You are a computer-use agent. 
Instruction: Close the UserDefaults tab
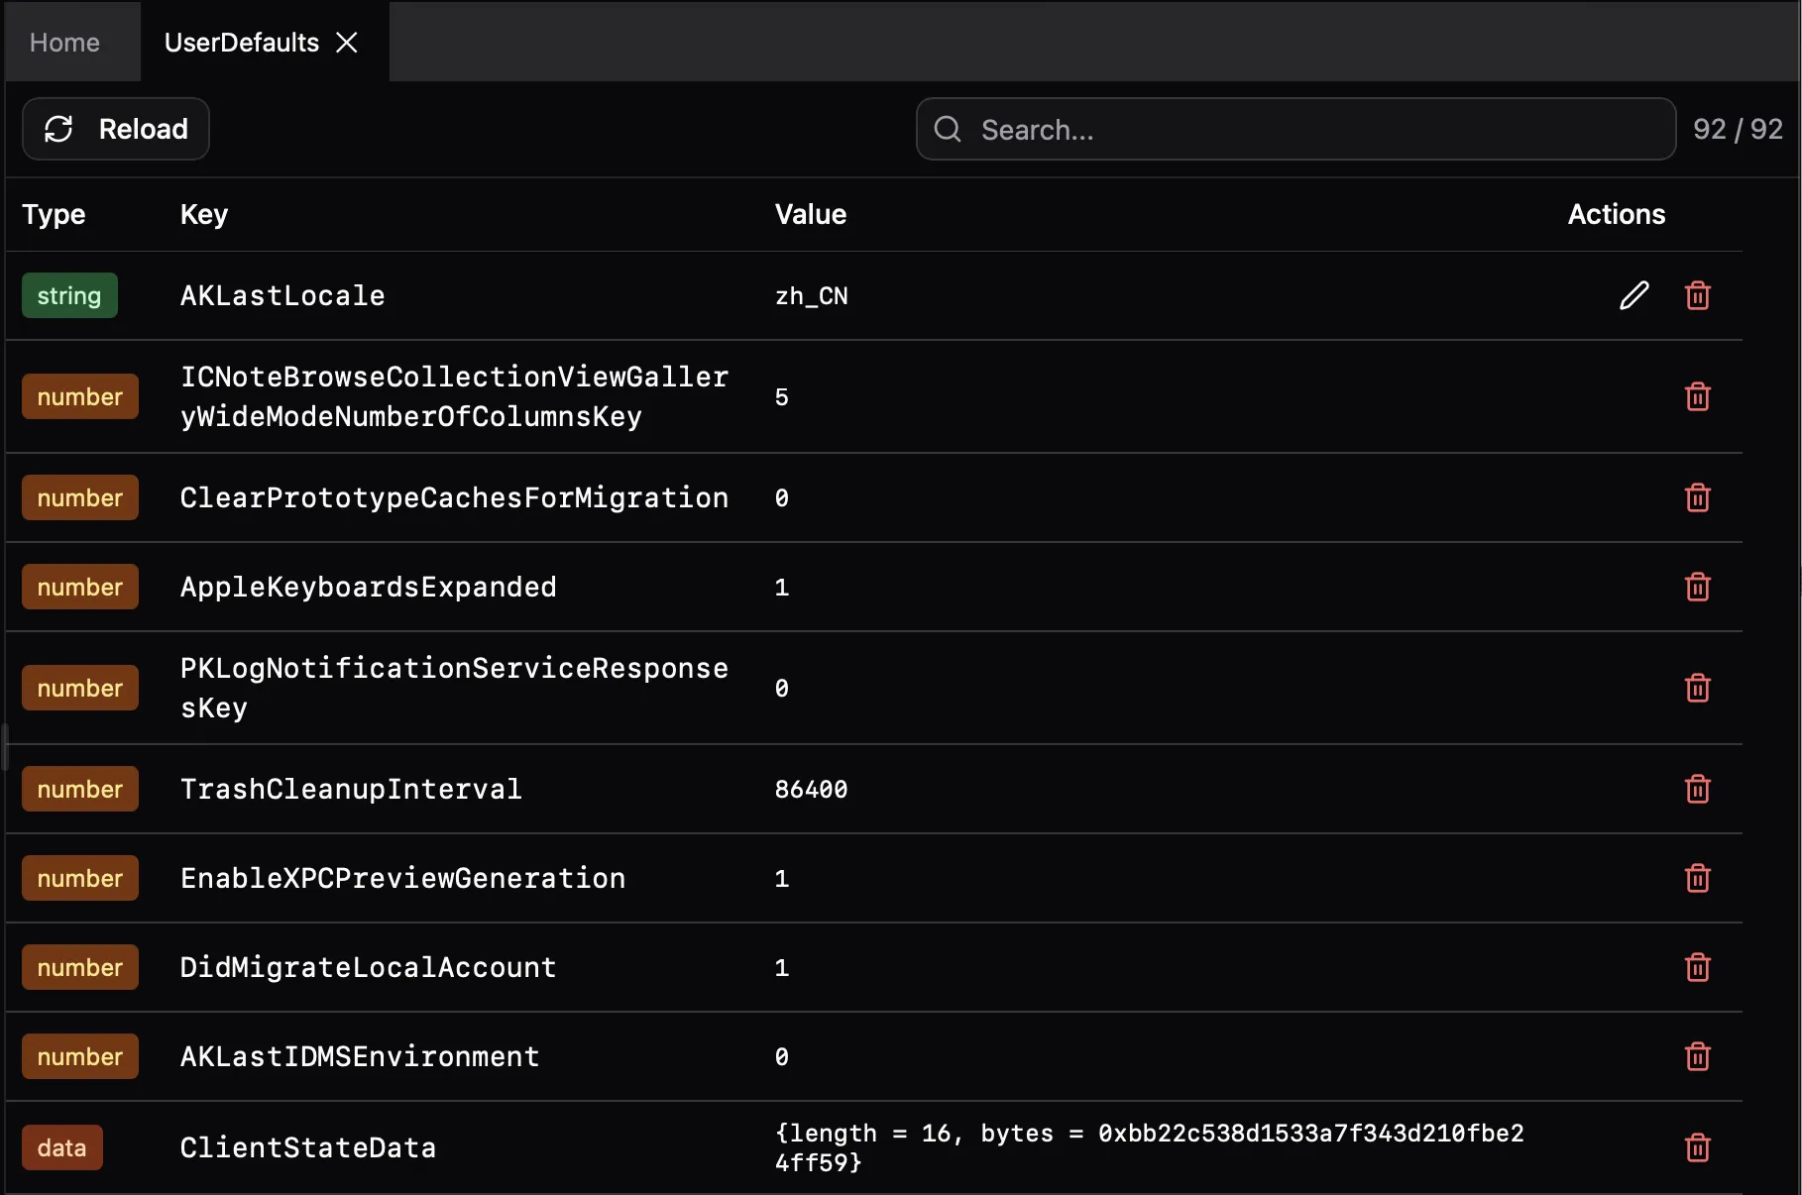(x=347, y=42)
